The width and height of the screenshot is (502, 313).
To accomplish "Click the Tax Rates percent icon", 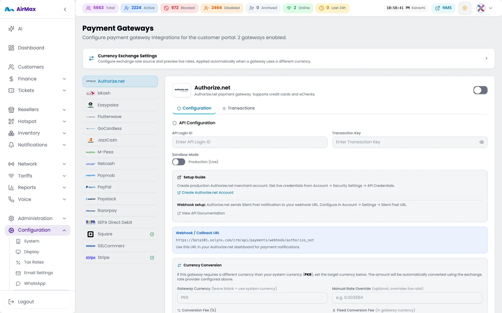I will [x=18, y=262].
